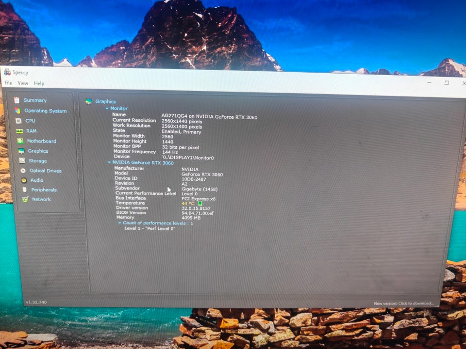
Task: Open the Optical Drives section
Action: pos(46,171)
